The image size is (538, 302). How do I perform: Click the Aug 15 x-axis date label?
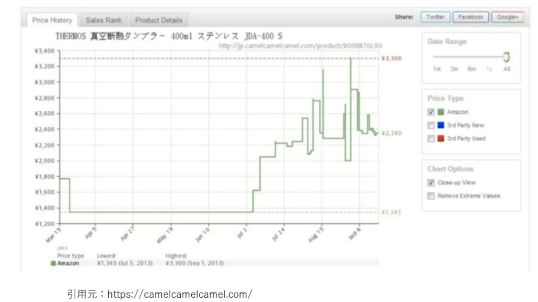click(x=316, y=235)
